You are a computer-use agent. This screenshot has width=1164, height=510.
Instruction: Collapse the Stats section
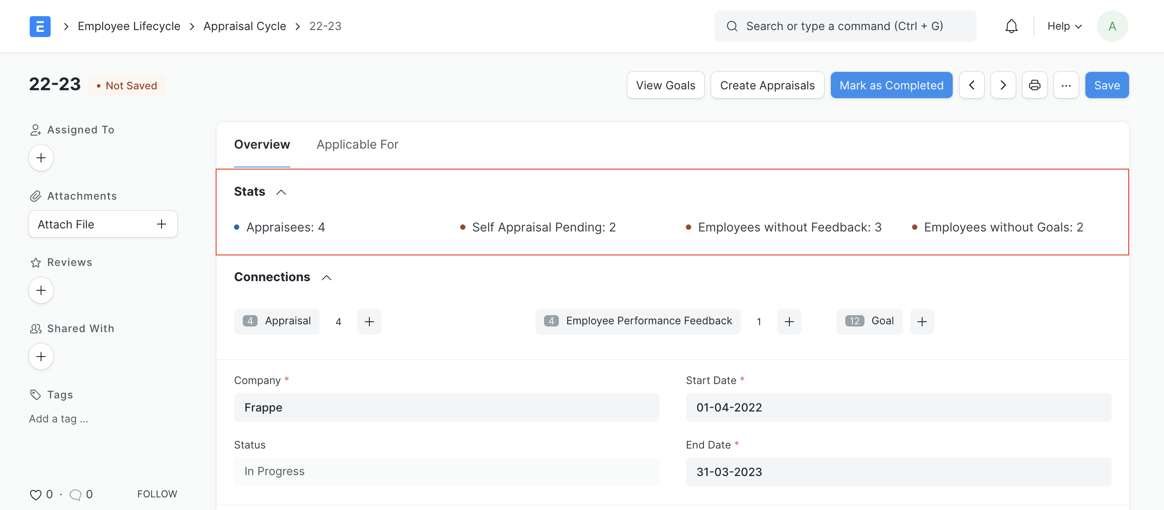coord(281,192)
